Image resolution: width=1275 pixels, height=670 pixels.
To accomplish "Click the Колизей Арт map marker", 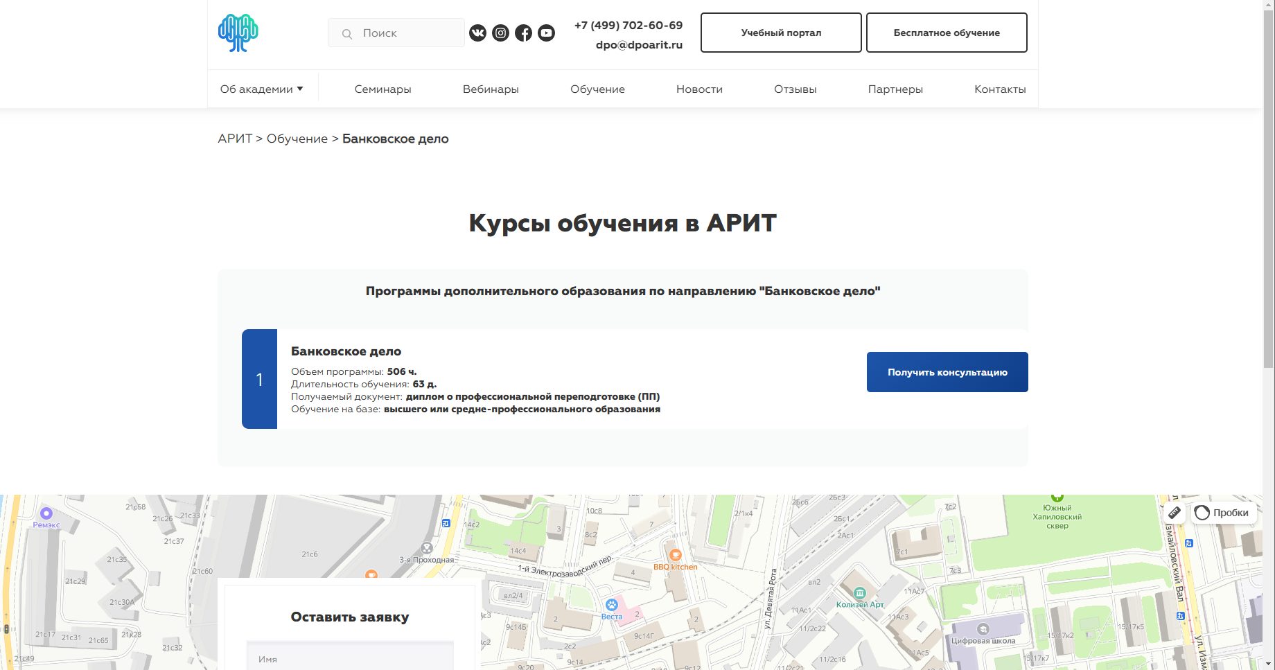I will click(x=860, y=593).
